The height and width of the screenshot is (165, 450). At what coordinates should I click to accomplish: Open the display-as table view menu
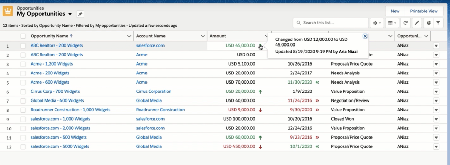point(392,23)
